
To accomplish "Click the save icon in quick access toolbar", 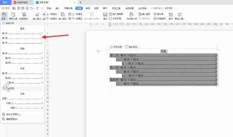I will 14,8.
